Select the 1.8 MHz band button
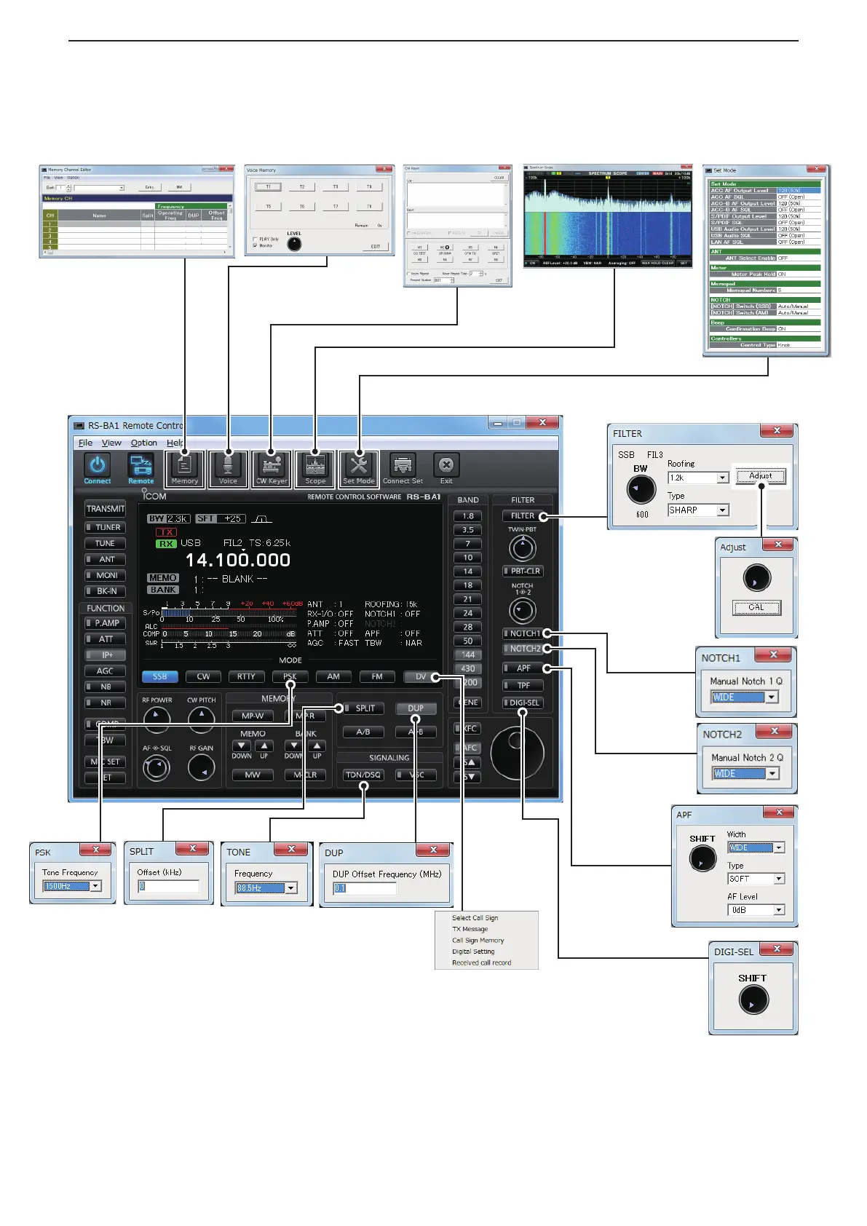The height and width of the screenshot is (1226, 867). (x=468, y=515)
